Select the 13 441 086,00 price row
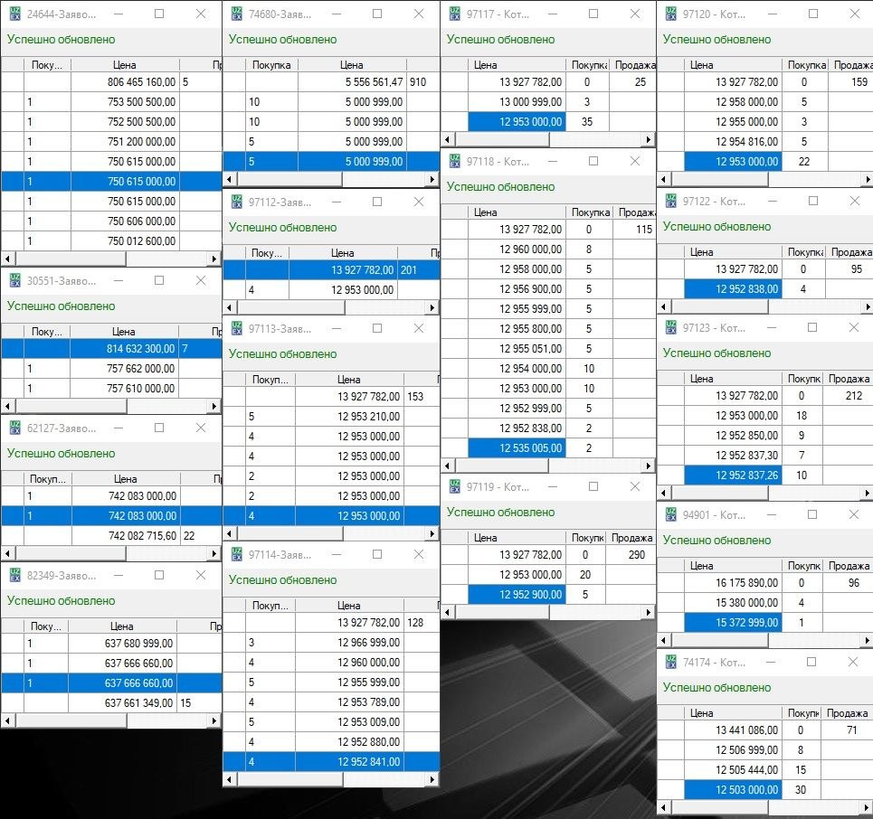Screen dimensions: 873x819 733,730
